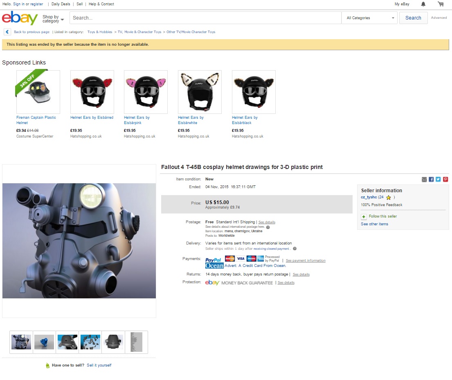Image resolution: width=452 pixels, height=380 pixels.
Task: Open Postage See details link
Action: pyautogui.click(x=267, y=222)
